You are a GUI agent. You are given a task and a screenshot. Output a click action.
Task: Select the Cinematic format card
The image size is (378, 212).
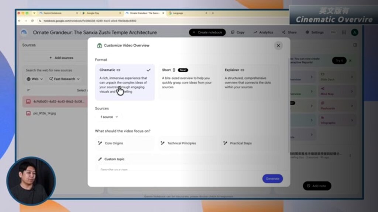(x=125, y=82)
